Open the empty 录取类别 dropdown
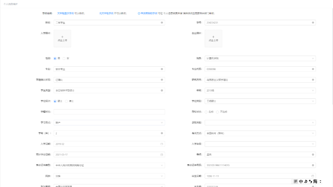 [260, 122]
